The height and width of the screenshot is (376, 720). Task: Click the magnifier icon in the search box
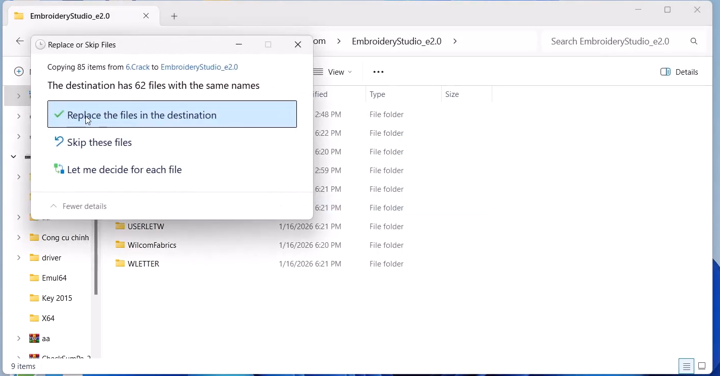[x=694, y=41]
